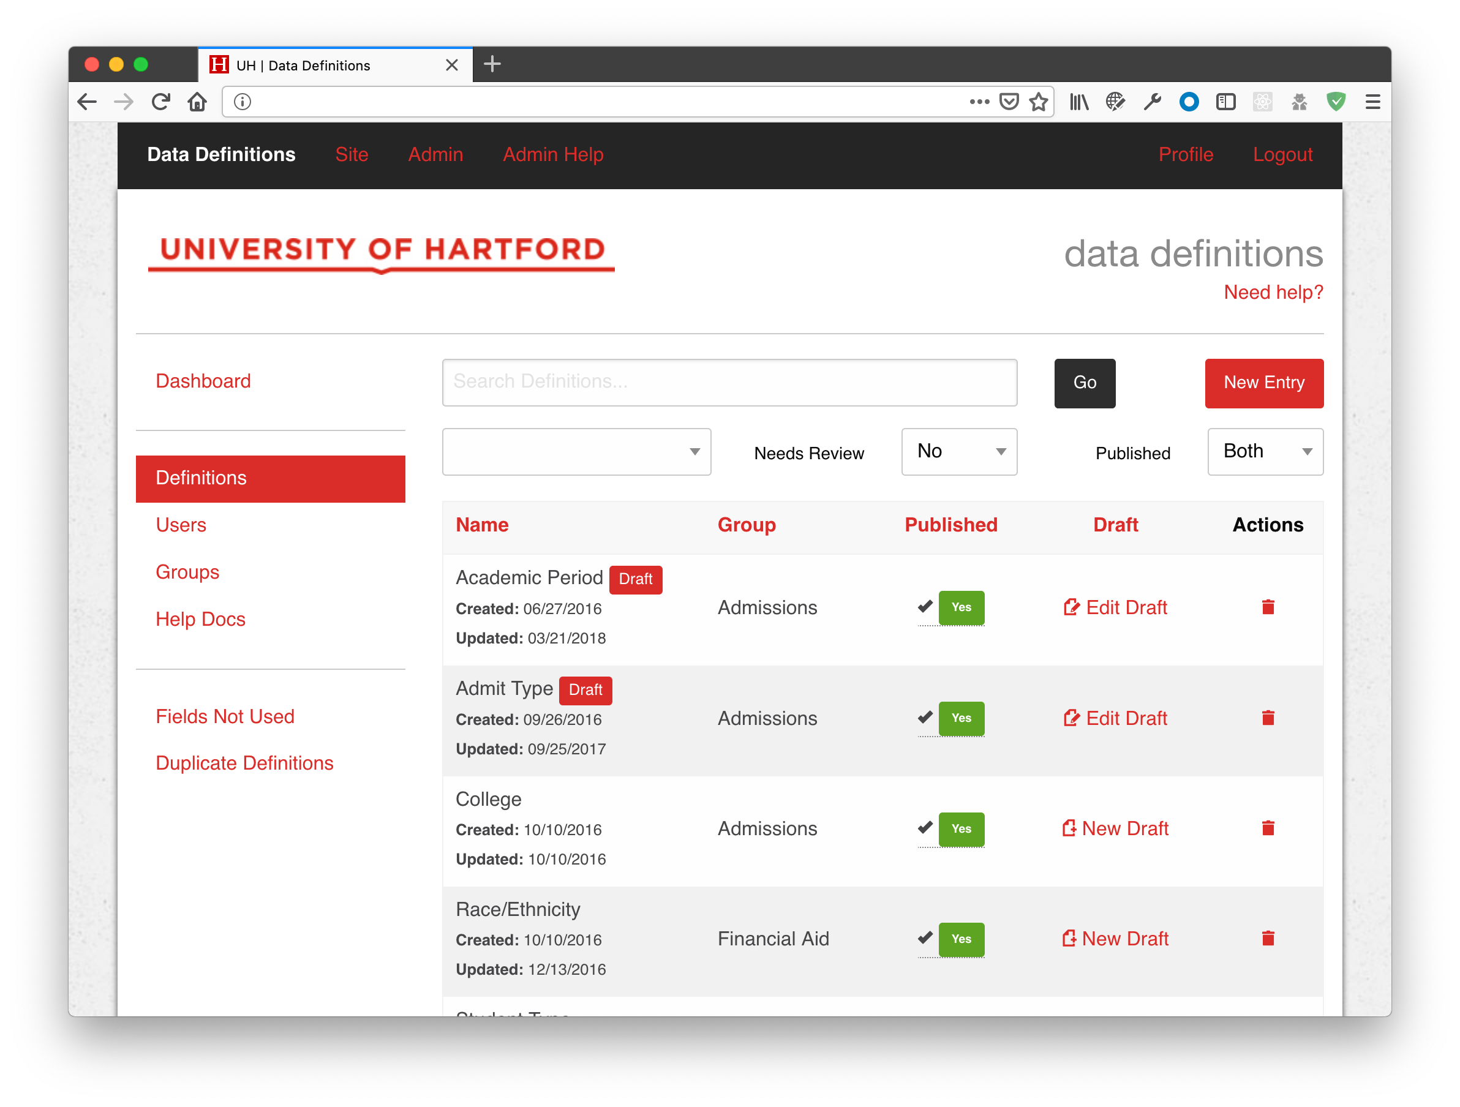Click the Data Definitions brand title
Screen dimensions: 1460x1107
(221, 154)
